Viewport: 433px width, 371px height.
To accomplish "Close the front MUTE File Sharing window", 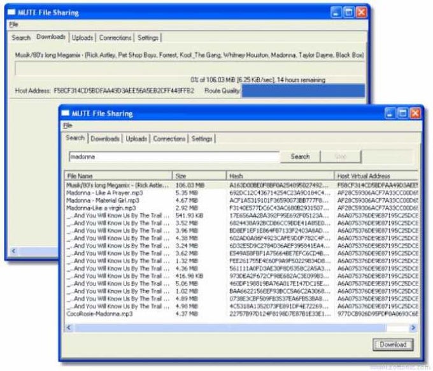I will [x=415, y=113].
